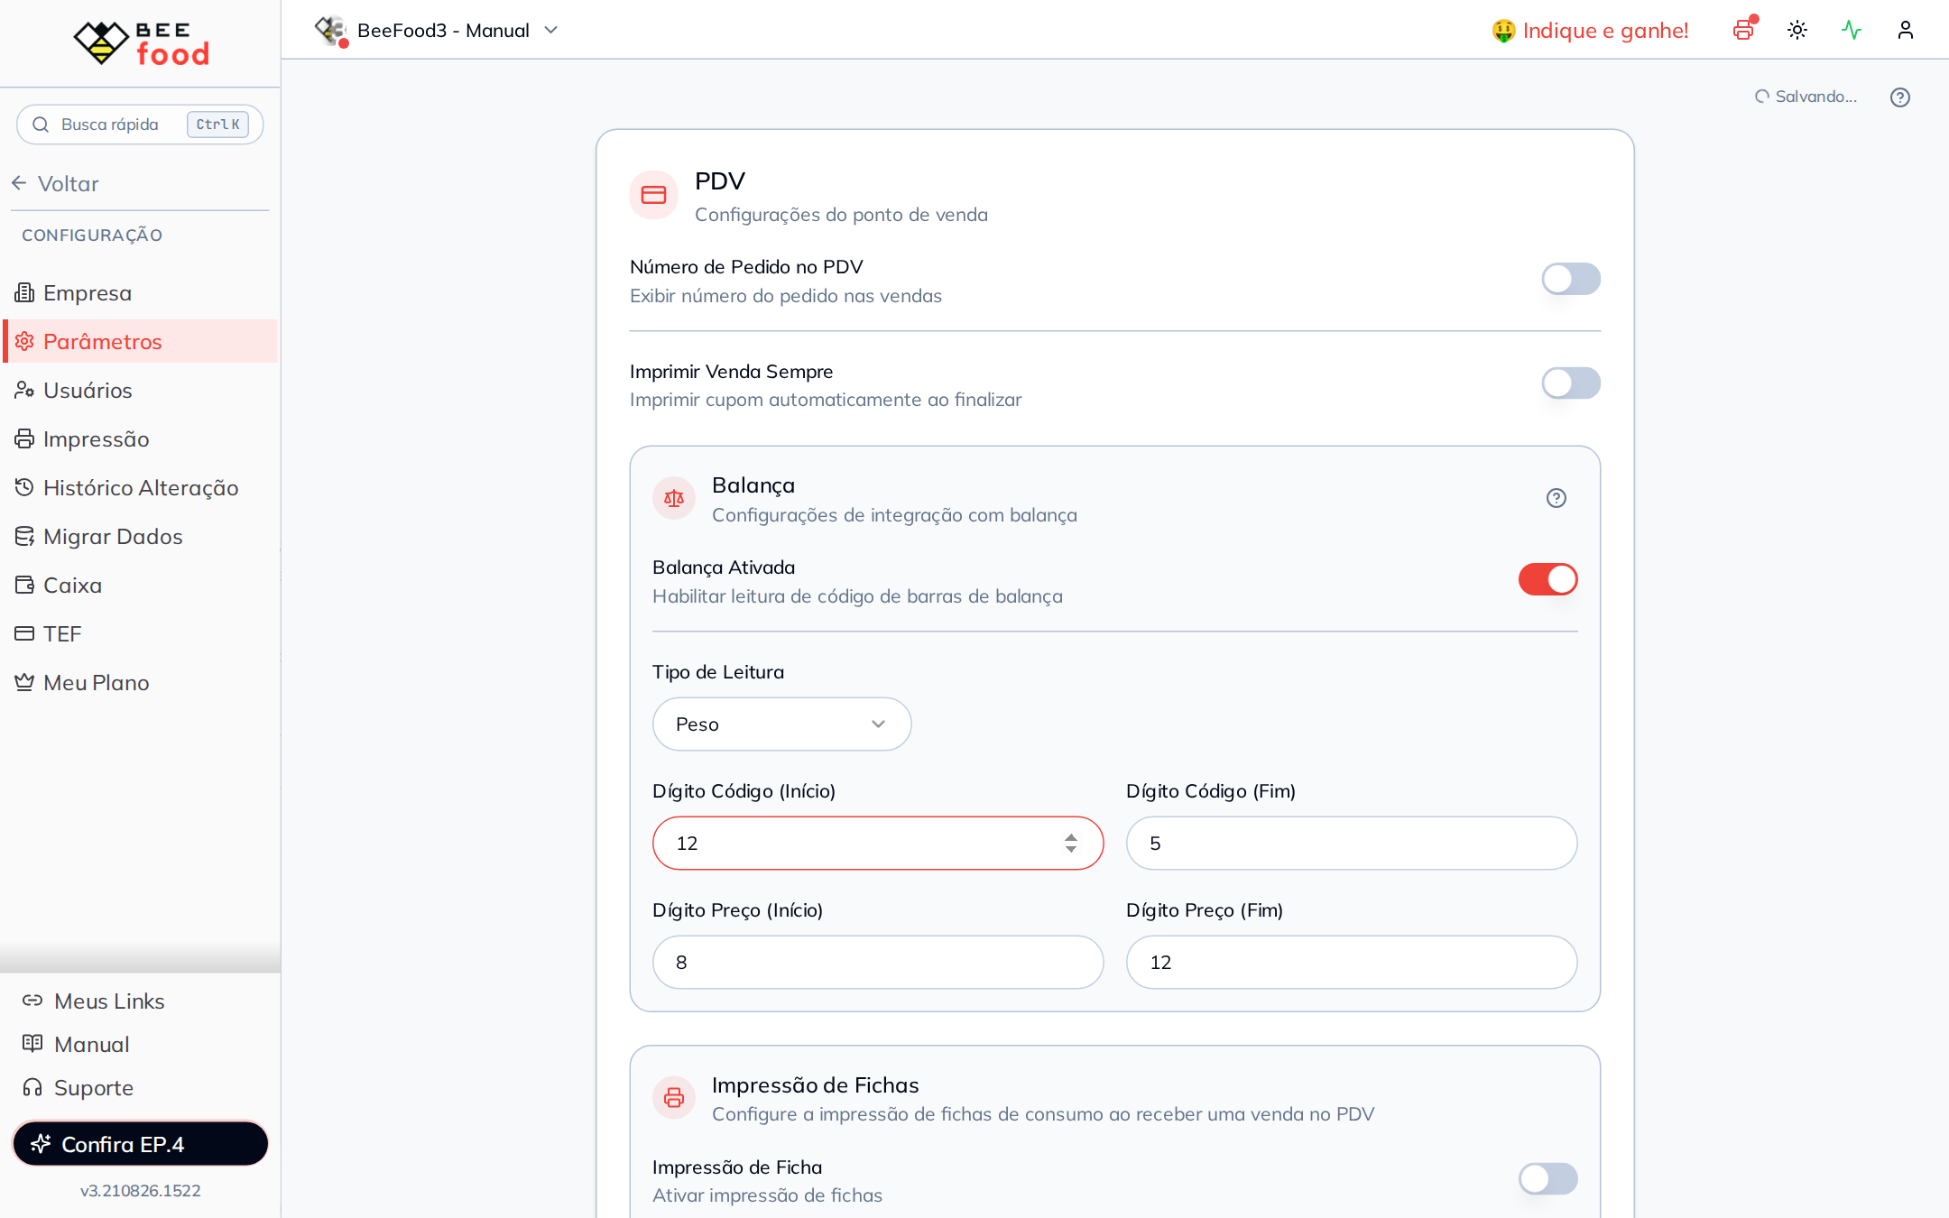1949x1218 pixels.
Task: Select the Parâmetros menu item
Action: 141,341
